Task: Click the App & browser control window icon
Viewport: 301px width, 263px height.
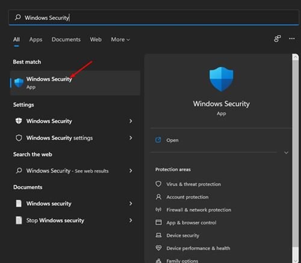Action: (x=158, y=222)
